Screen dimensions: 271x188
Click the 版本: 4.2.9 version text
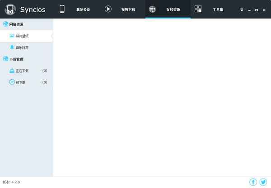pos(11,182)
